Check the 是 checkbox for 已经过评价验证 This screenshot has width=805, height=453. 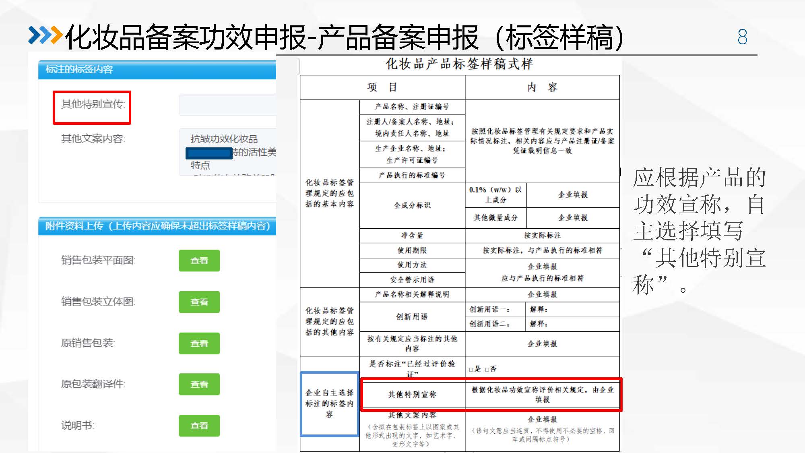471,369
